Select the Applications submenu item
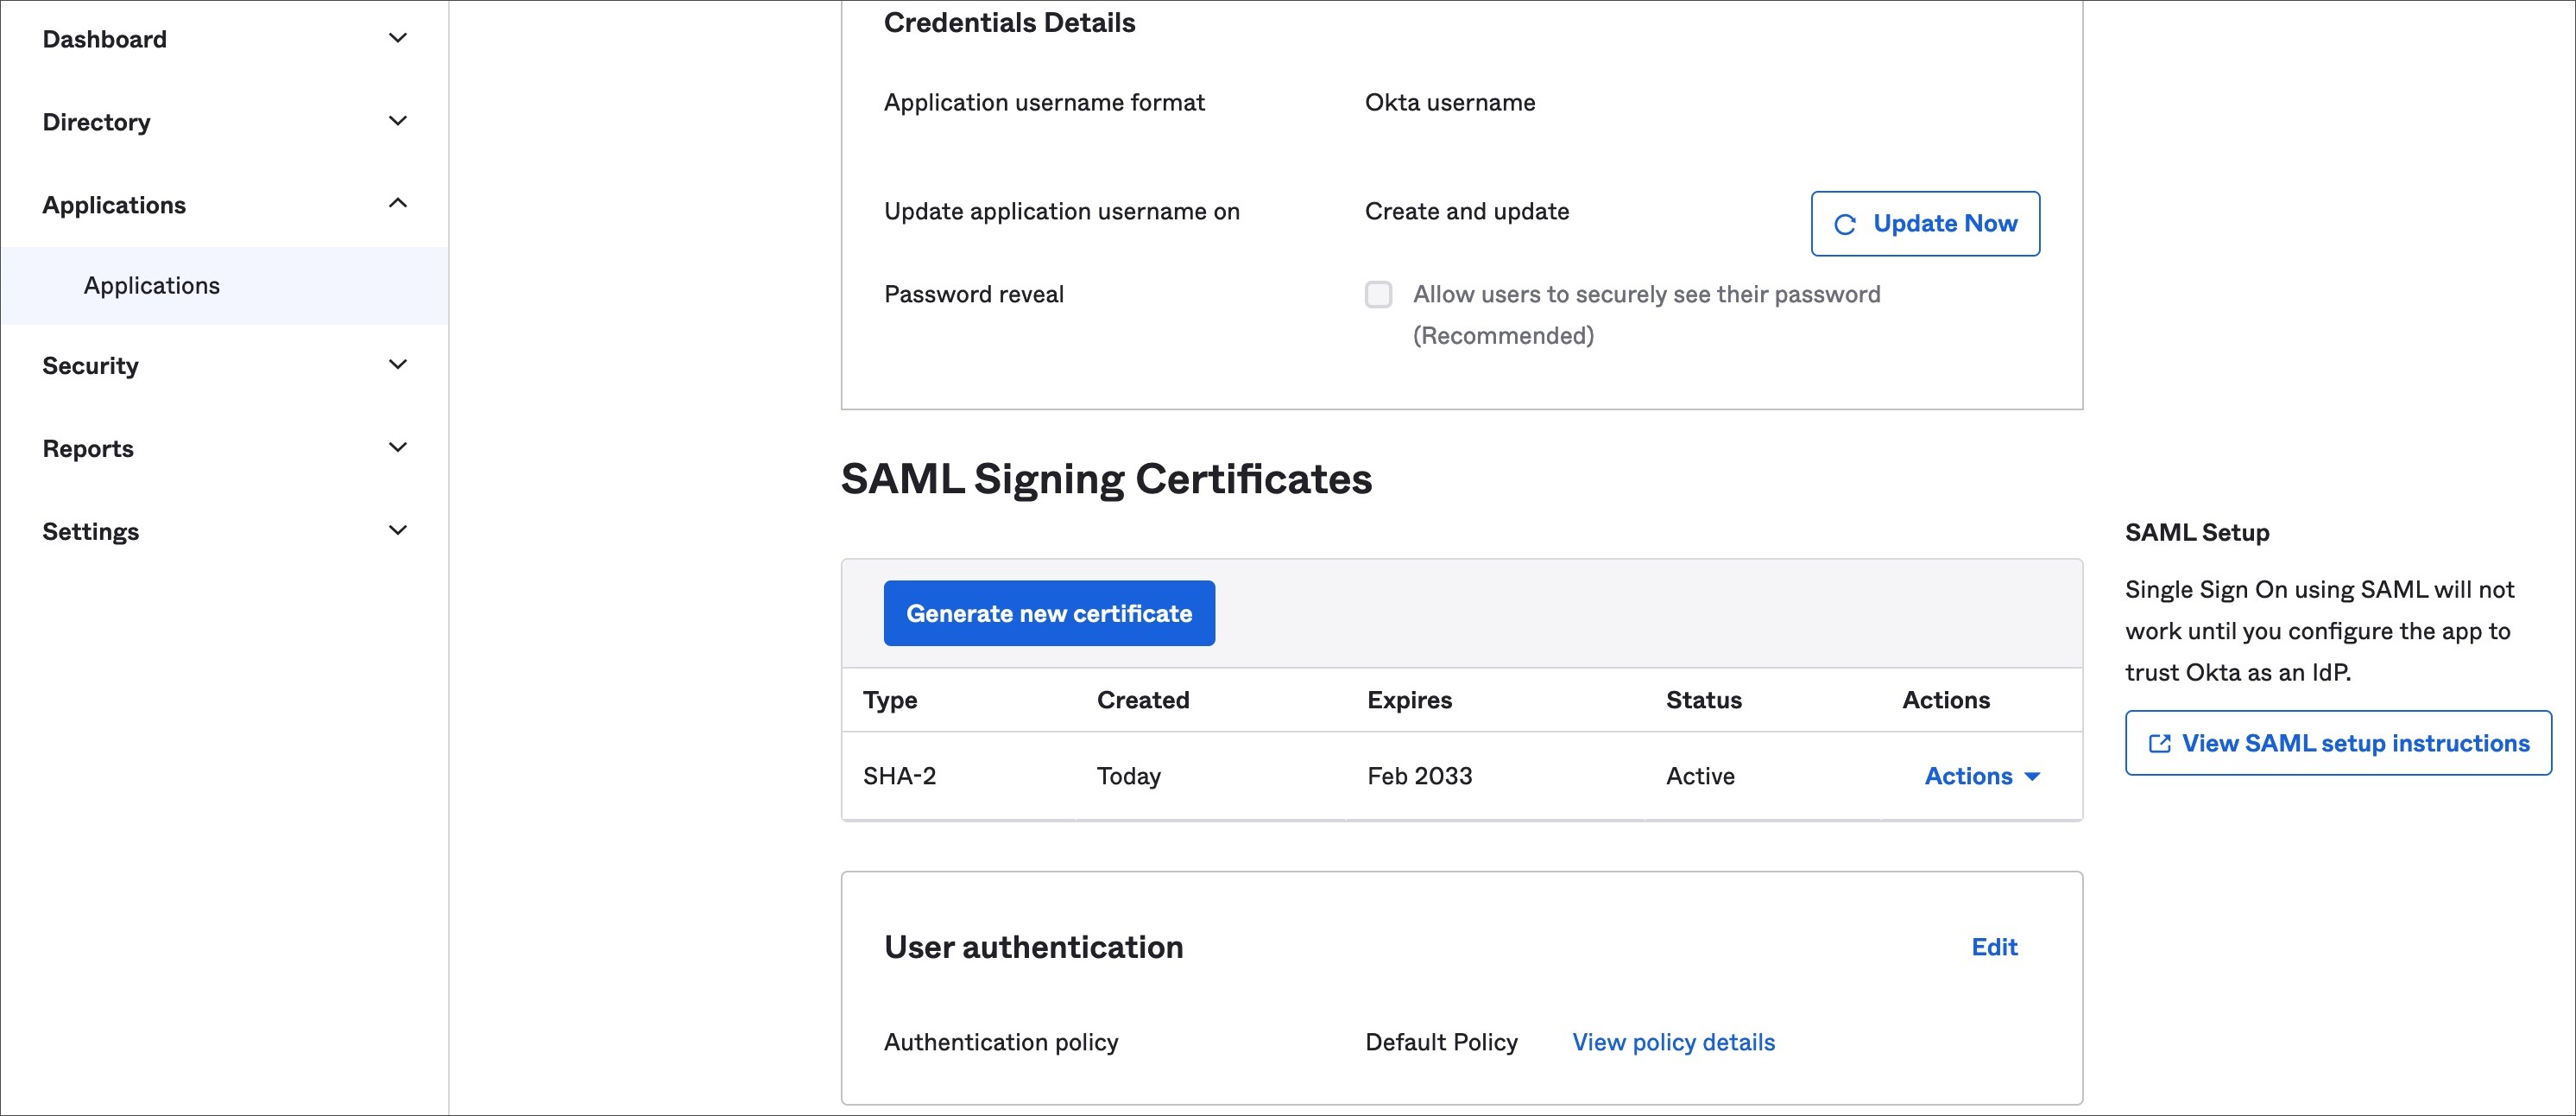Viewport: 2576px width, 1116px height. pos(152,286)
